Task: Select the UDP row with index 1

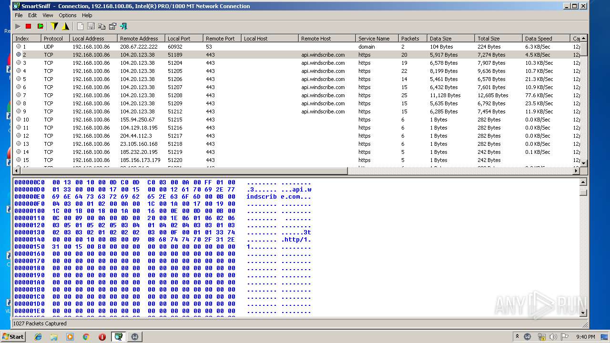Action: pyautogui.click(x=296, y=47)
